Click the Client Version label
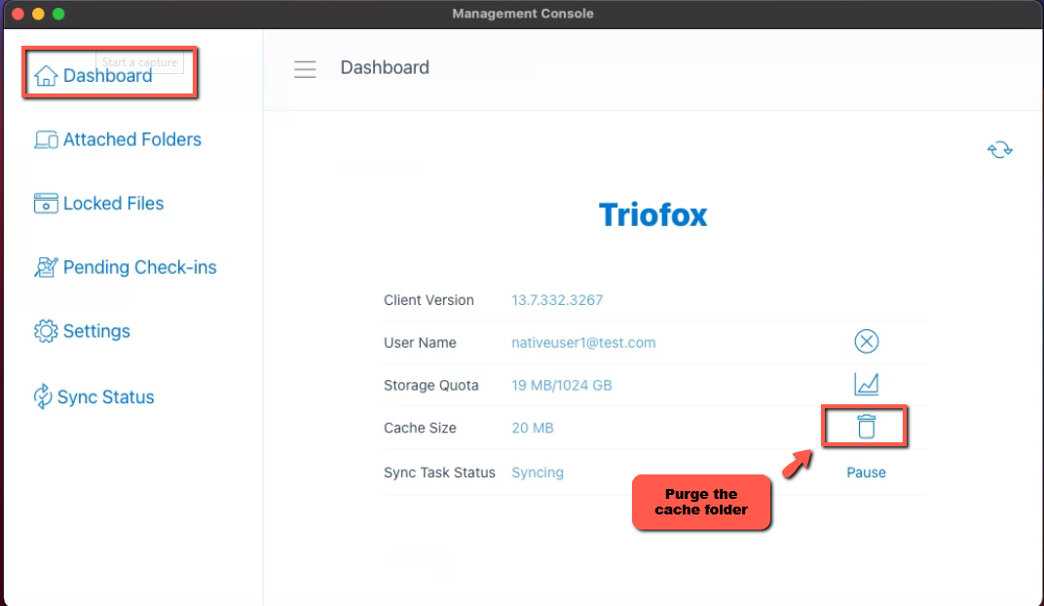The width and height of the screenshot is (1044, 606). click(429, 300)
